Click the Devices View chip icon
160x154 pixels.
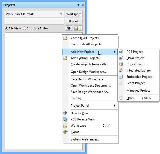(x=65, y=113)
